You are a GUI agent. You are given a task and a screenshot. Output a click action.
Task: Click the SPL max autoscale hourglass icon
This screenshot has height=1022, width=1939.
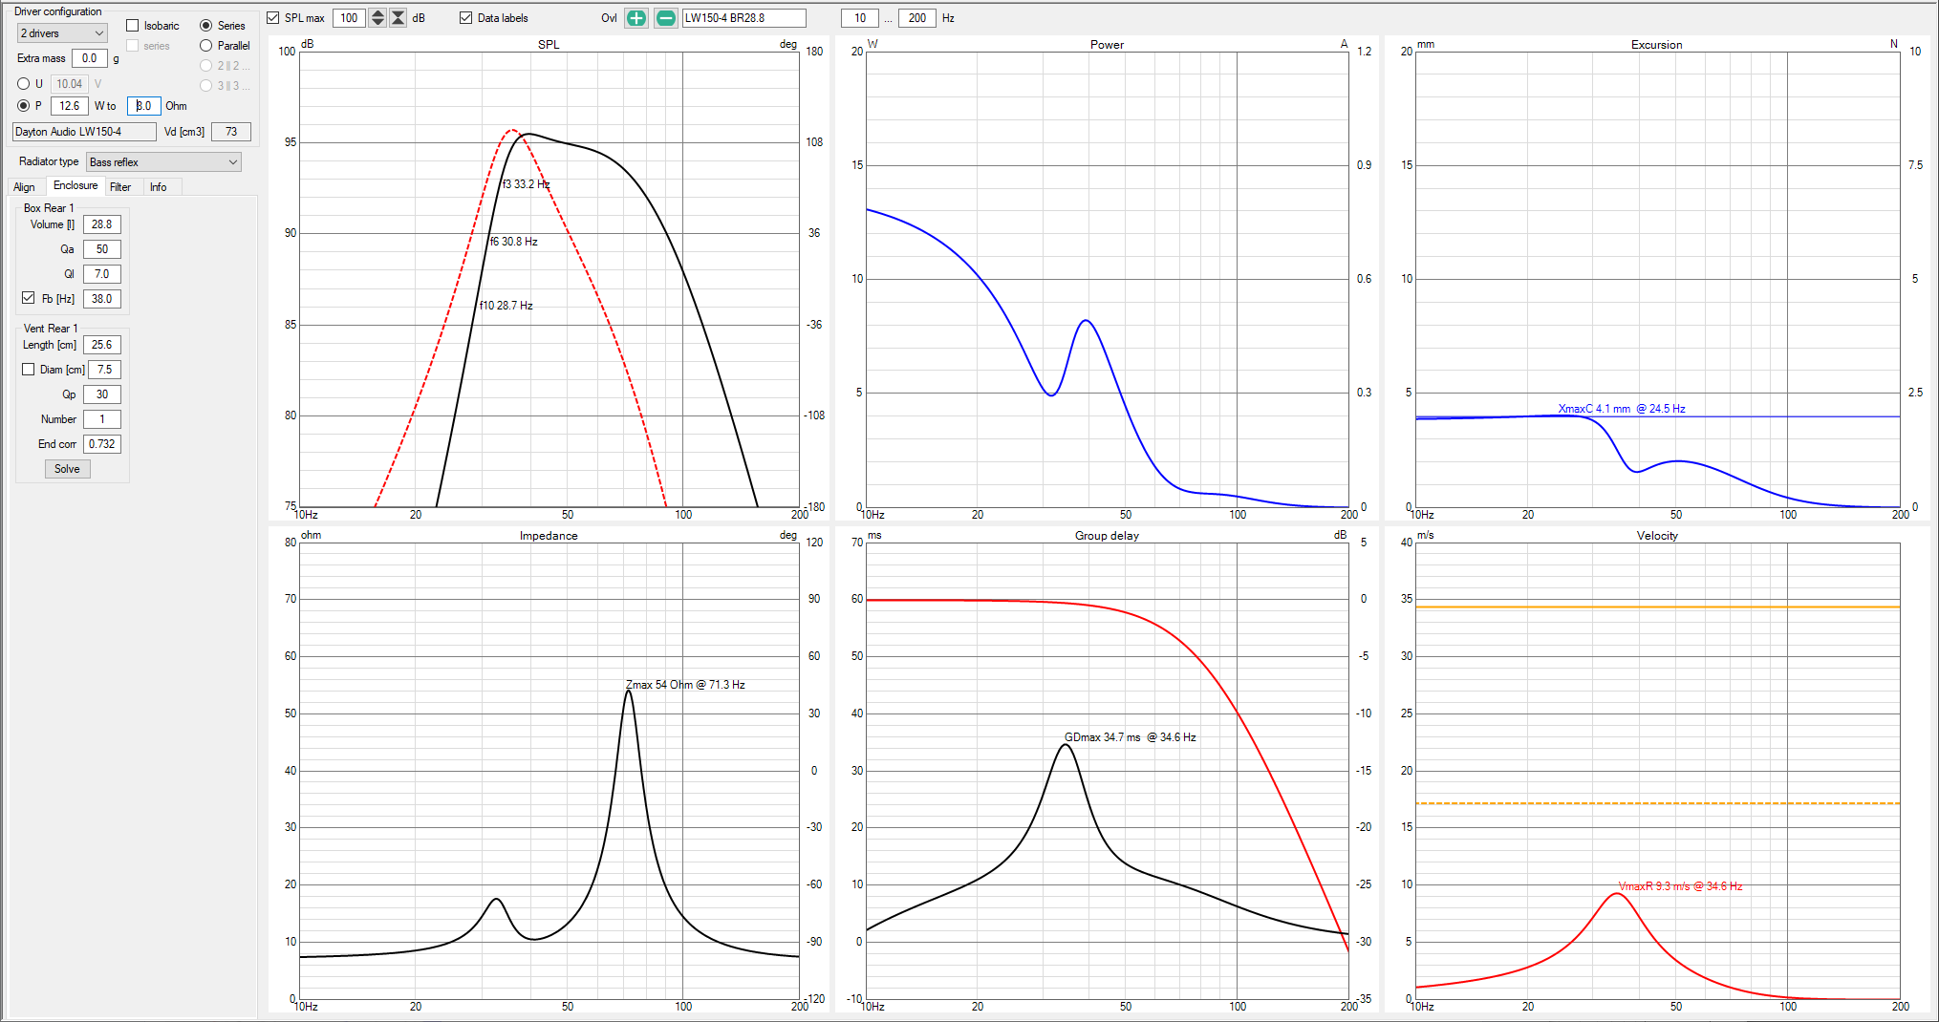(x=398, y=18)
